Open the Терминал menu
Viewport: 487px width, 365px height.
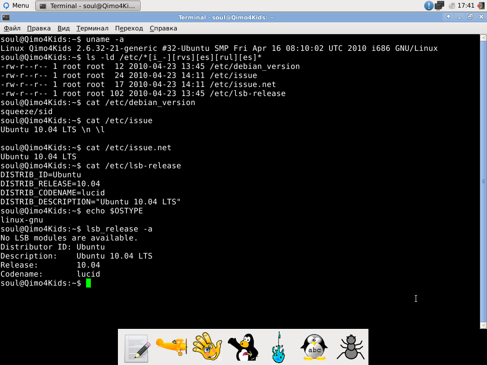tap(92, 28)
